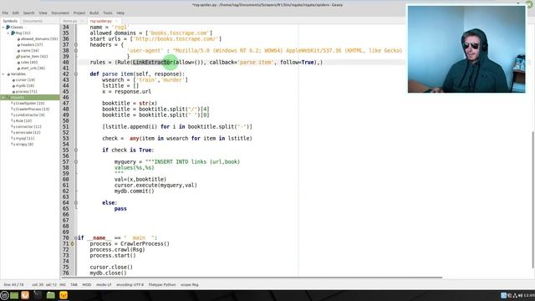Collapse the Classes tree node
Viewport: 535px width, 301px height.
click(3, 28)
